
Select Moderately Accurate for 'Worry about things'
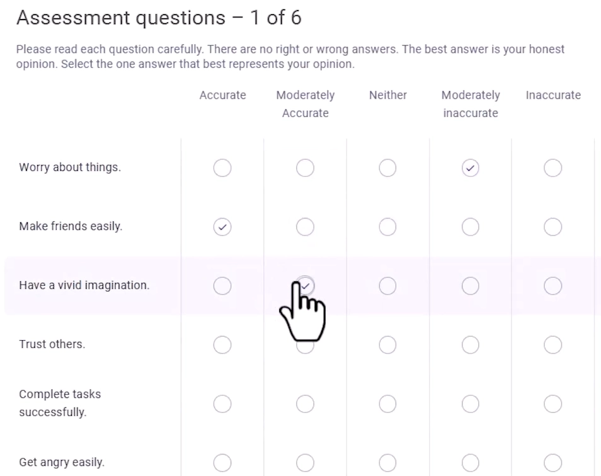point(305,168)
